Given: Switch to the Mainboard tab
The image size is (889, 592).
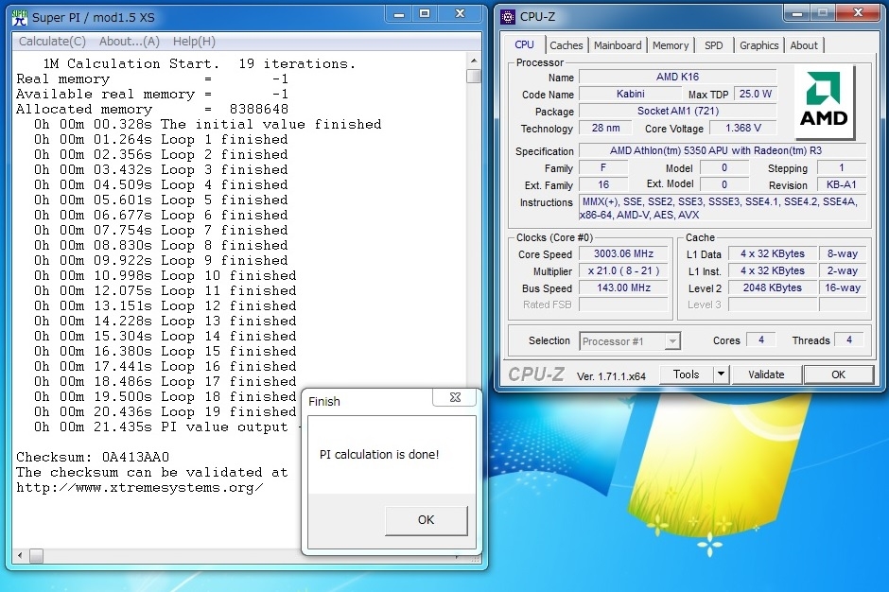Looking at the screenshot, I should 618,45.
